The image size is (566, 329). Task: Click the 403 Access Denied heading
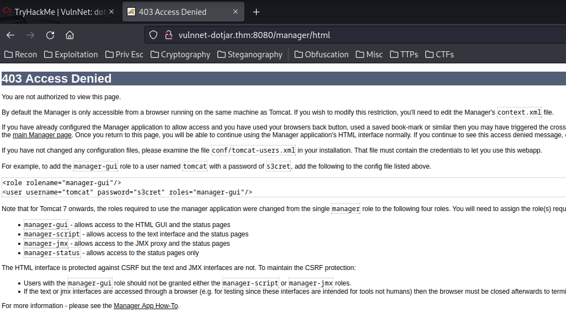point(57,79)
